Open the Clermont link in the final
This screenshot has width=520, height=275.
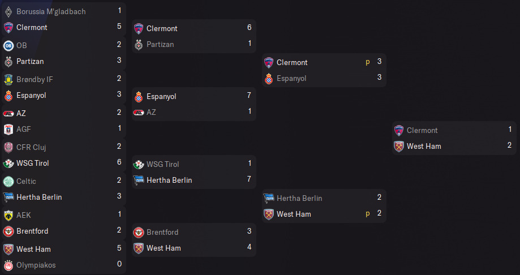coord(422,130)
